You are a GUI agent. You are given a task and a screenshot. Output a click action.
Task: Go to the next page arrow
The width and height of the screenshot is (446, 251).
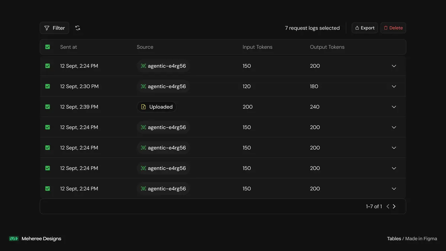[x=394, y=206]
